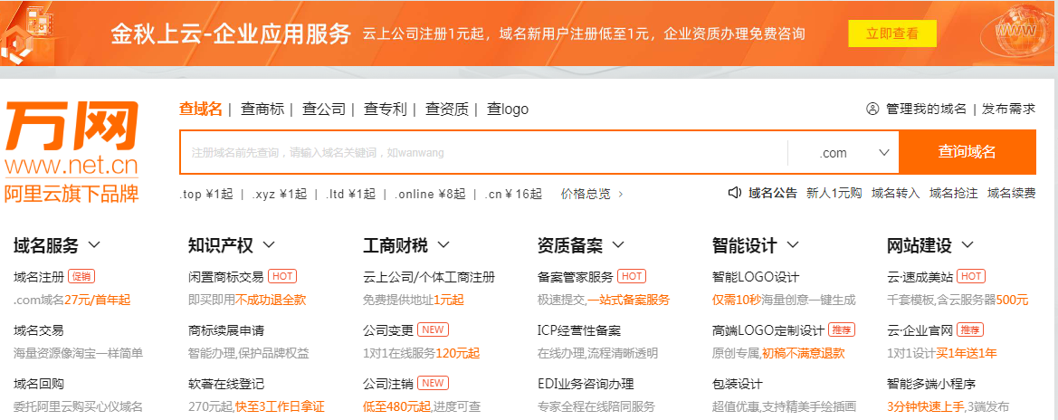Click the HOT badge beside 备案管家服务
Viewport: 1058px width, 420px height.
pyautogui.click(x=632, y=276)
